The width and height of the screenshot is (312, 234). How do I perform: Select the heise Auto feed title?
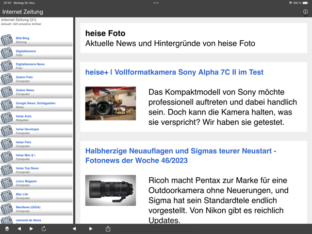click(x=24, y=116)
